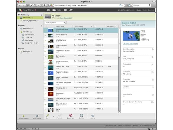Collapse the Media Library section arrow

[x=41, y=15]
